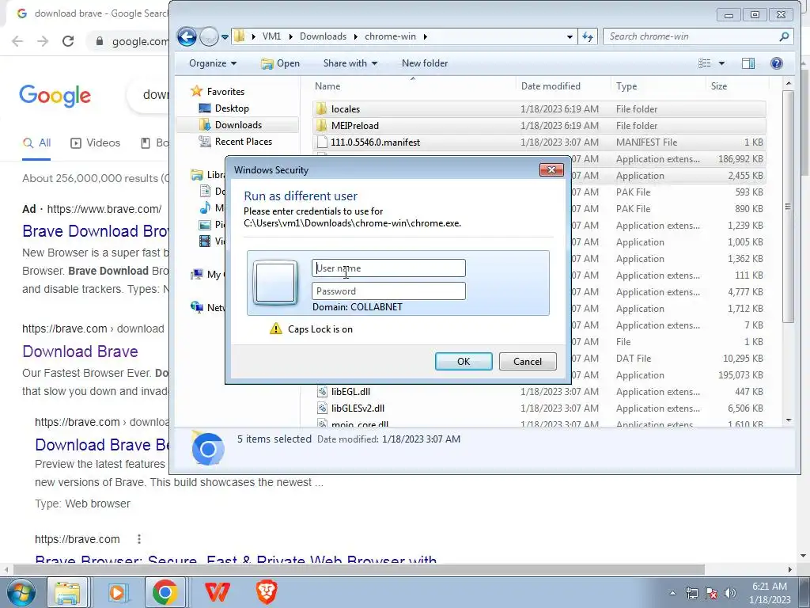Screen dimensions: 810x608
Task: Click the Explorer forward navigation arrow
Action: point(209,36)
